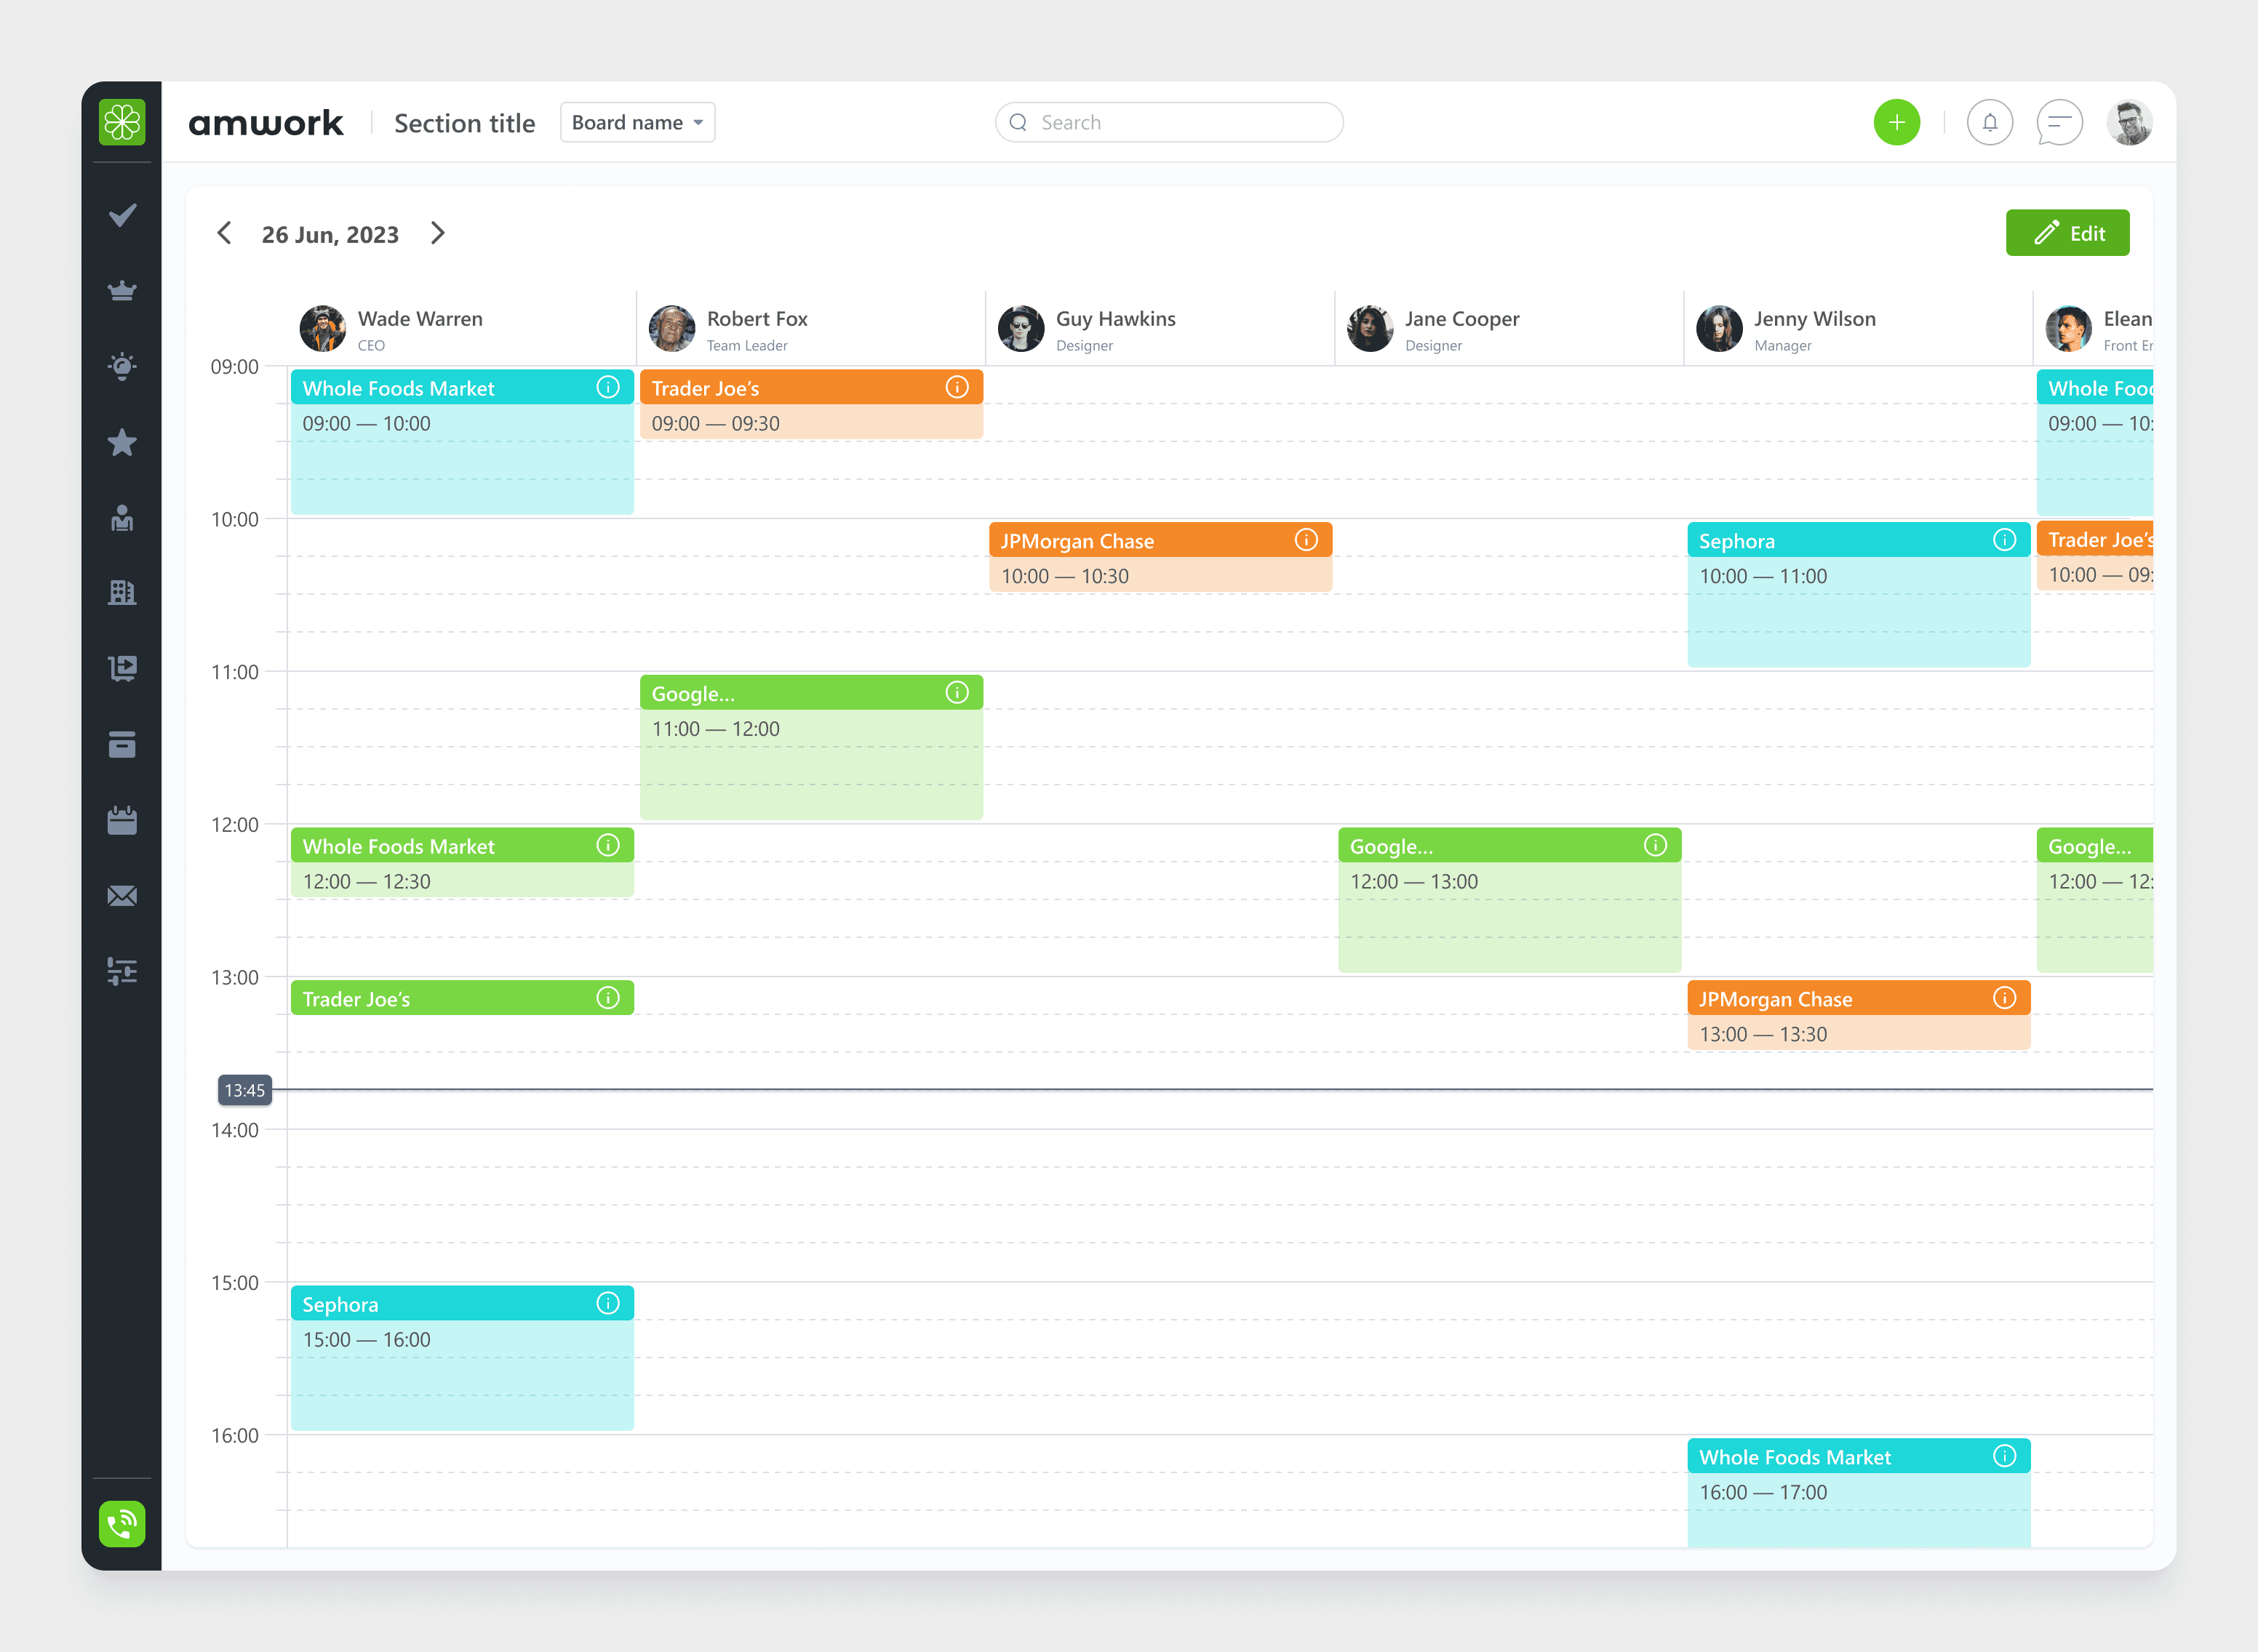Open the notifications bell icon
The height and width of the screenshot is (1652, 2258).
1989,123
